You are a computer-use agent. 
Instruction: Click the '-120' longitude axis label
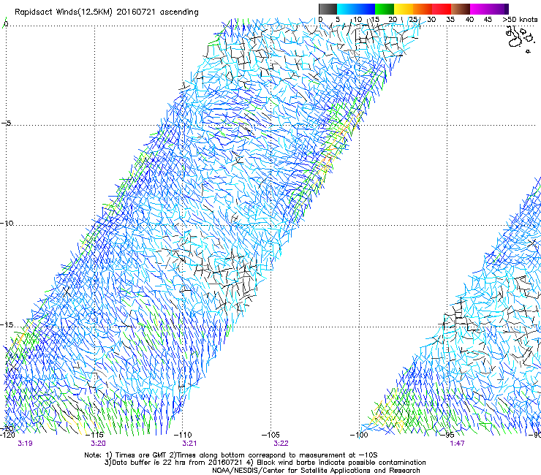point(7,434)
